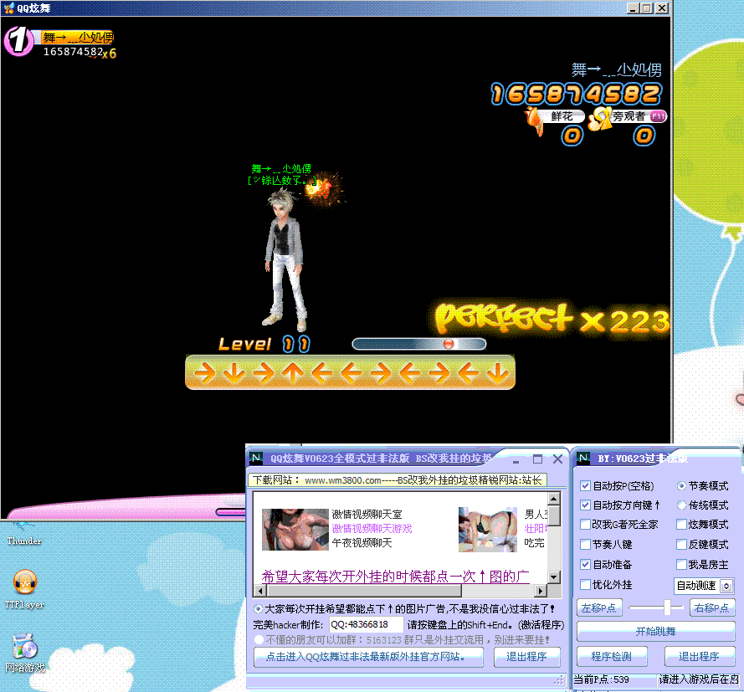Image resolution: width=744 pixels, height=692 pixels.
Task: Click the right arrow of the ad panel's horizontal scrollbar
Action: pos(540,591)
